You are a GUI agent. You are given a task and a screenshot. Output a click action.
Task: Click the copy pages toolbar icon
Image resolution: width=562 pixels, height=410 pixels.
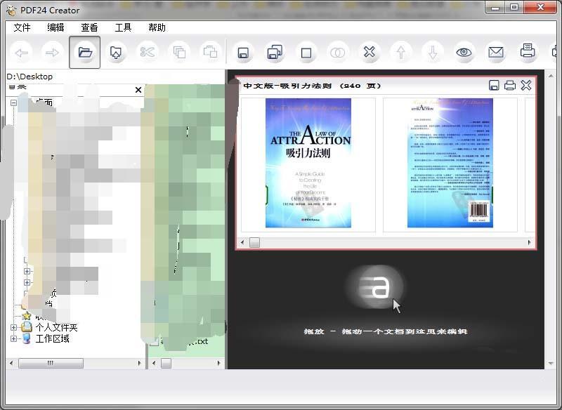point(180,51)
